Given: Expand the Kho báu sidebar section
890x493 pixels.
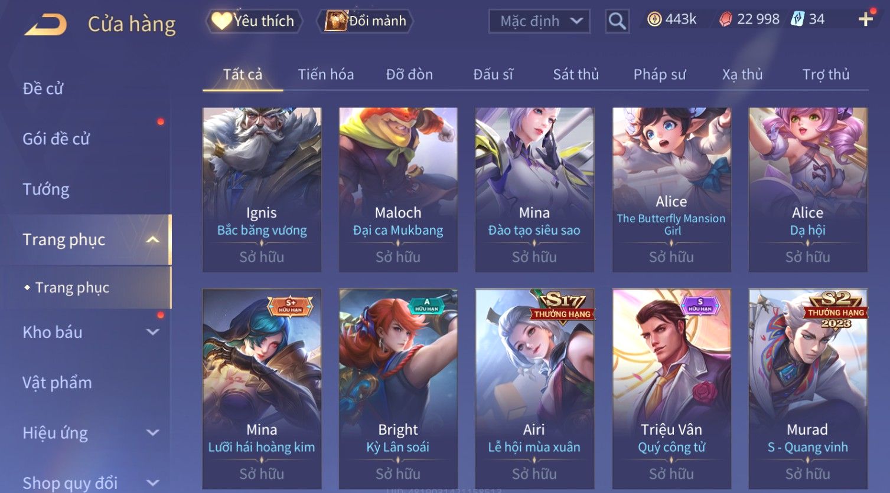Looking at the screenshot, I should [152, 332].
